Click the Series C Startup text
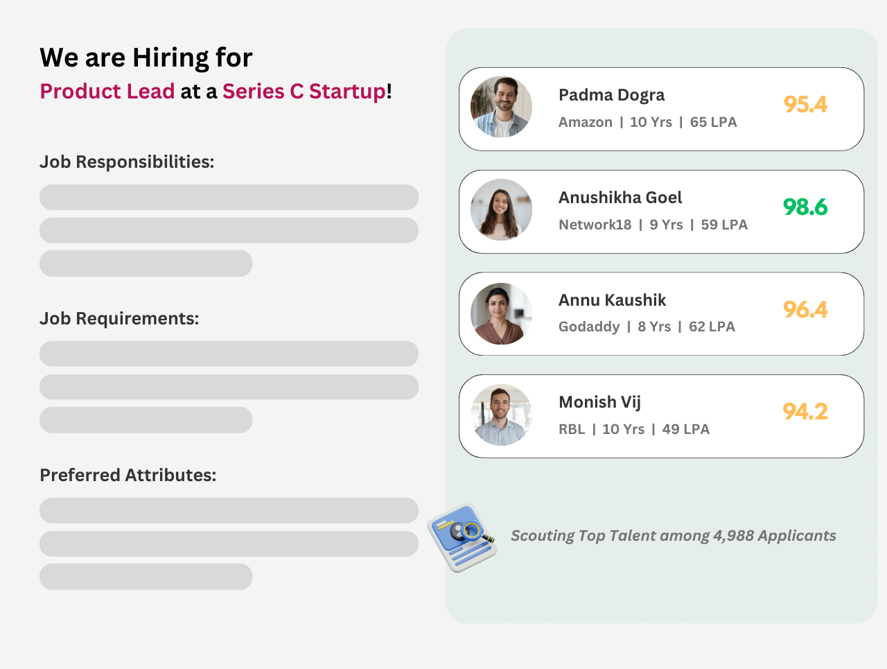The height and width of the screenshot is (669, 887). (304, 92)
